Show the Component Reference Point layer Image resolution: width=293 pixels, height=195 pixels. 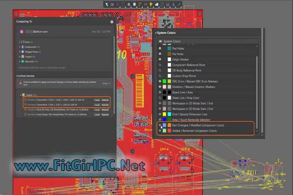160,65
